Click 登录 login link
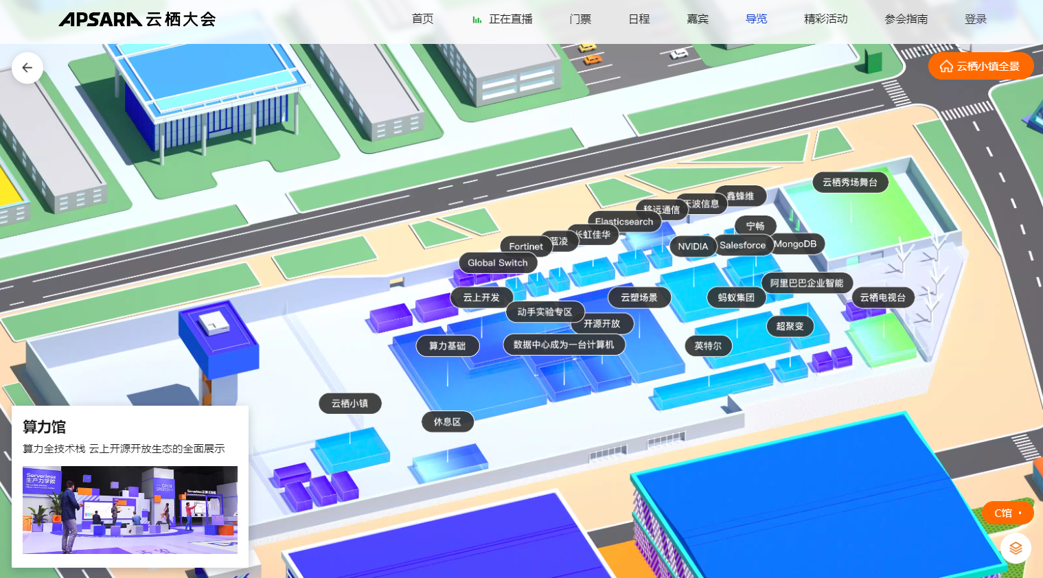This screenshot has width=1043, height=578. click(976, 19)
